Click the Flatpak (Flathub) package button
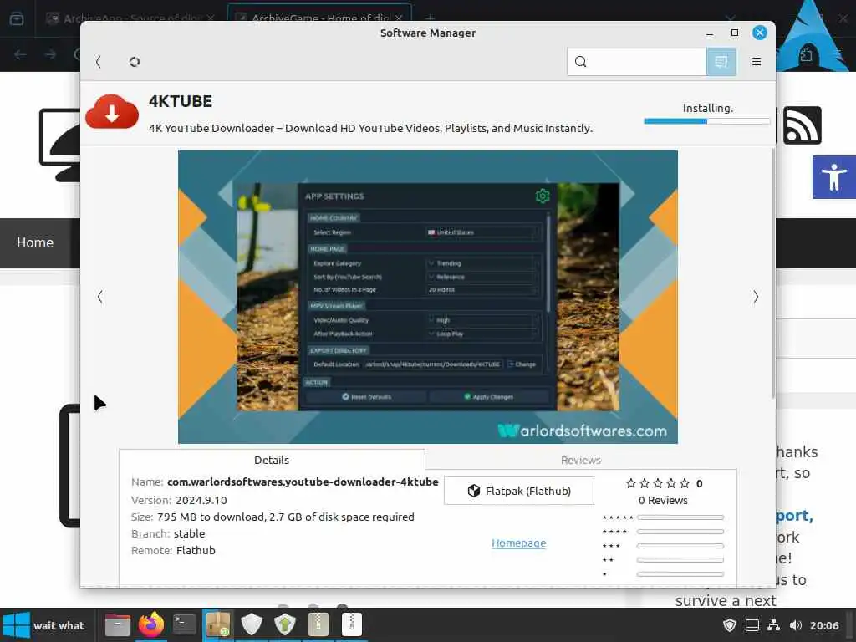The height and width of the screenshot is (642, 856). (x=519, y=491)
